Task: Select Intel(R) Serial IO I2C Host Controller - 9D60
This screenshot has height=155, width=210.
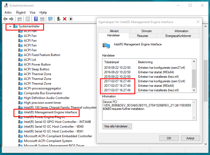Action: (x=54, y=127)
